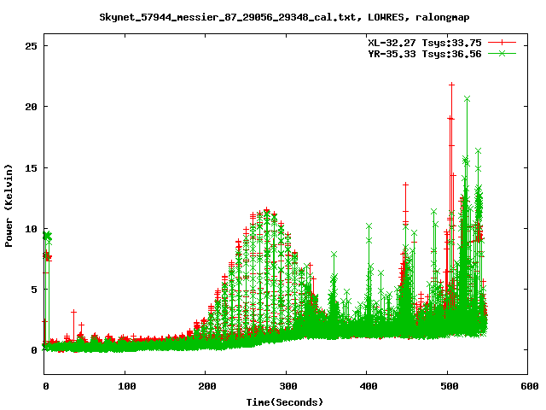Click the x-axis tick label 100
This screenshot has width=546, height=410.
click(126, 386)
